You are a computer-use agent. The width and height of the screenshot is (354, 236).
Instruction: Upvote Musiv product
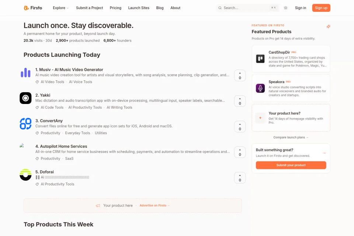(x=240, y=76)
